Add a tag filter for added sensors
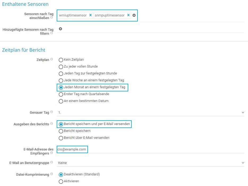The width and height of the screenshot is (248, 186). (x=60, y=29)
